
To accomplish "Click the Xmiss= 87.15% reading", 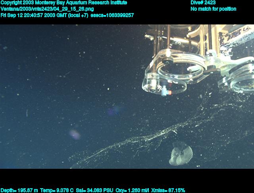I will [168, 190].
